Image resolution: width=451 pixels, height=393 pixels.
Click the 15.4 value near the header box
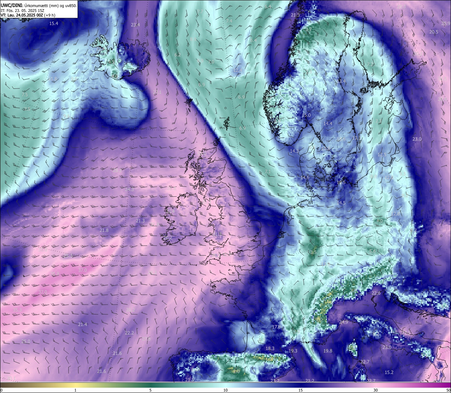[x=54, y=23]
